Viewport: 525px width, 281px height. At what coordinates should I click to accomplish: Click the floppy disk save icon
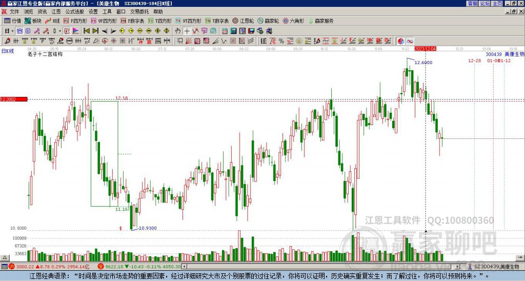251,31
